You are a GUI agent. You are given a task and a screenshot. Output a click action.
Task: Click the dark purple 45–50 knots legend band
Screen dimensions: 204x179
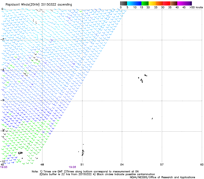pyautogui.click(x=188, y=3)
